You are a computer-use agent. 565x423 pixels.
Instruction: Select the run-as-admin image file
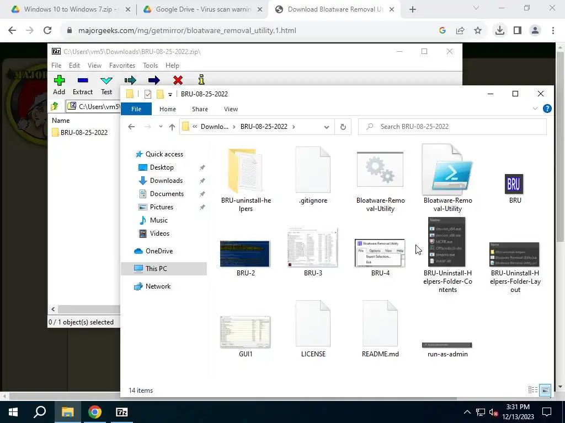click(447, 350)
